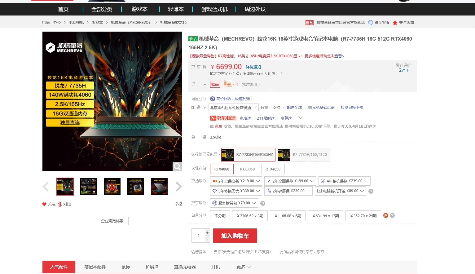Expand the logistics options chevron after 京尊达
The image size is (475, 274).
coord(300,118)
